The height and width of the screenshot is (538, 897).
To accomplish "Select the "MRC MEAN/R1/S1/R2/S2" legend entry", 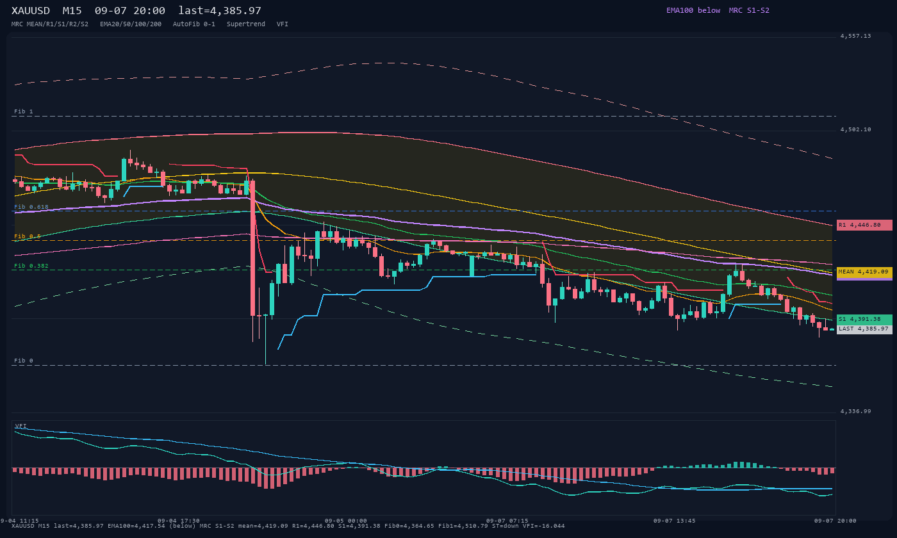I will click(x=50, y=24).
